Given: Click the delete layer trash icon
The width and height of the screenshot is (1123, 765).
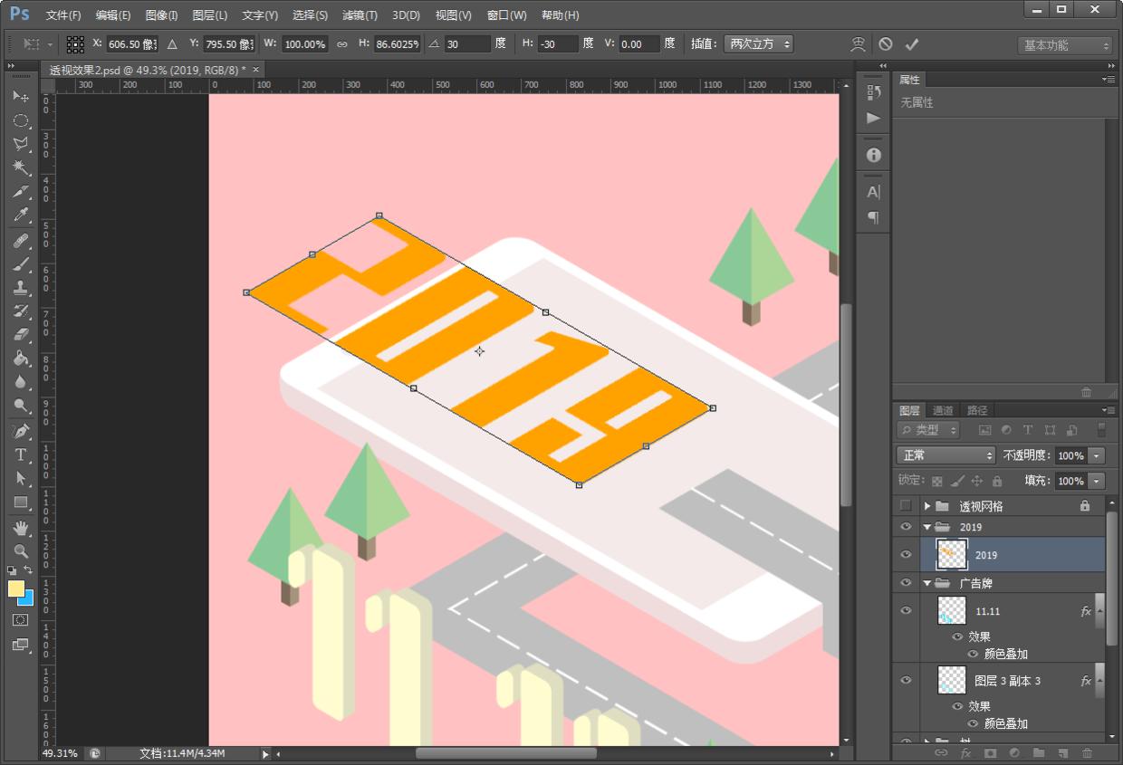Looking at the screenshot, I should coord(1087,752).
